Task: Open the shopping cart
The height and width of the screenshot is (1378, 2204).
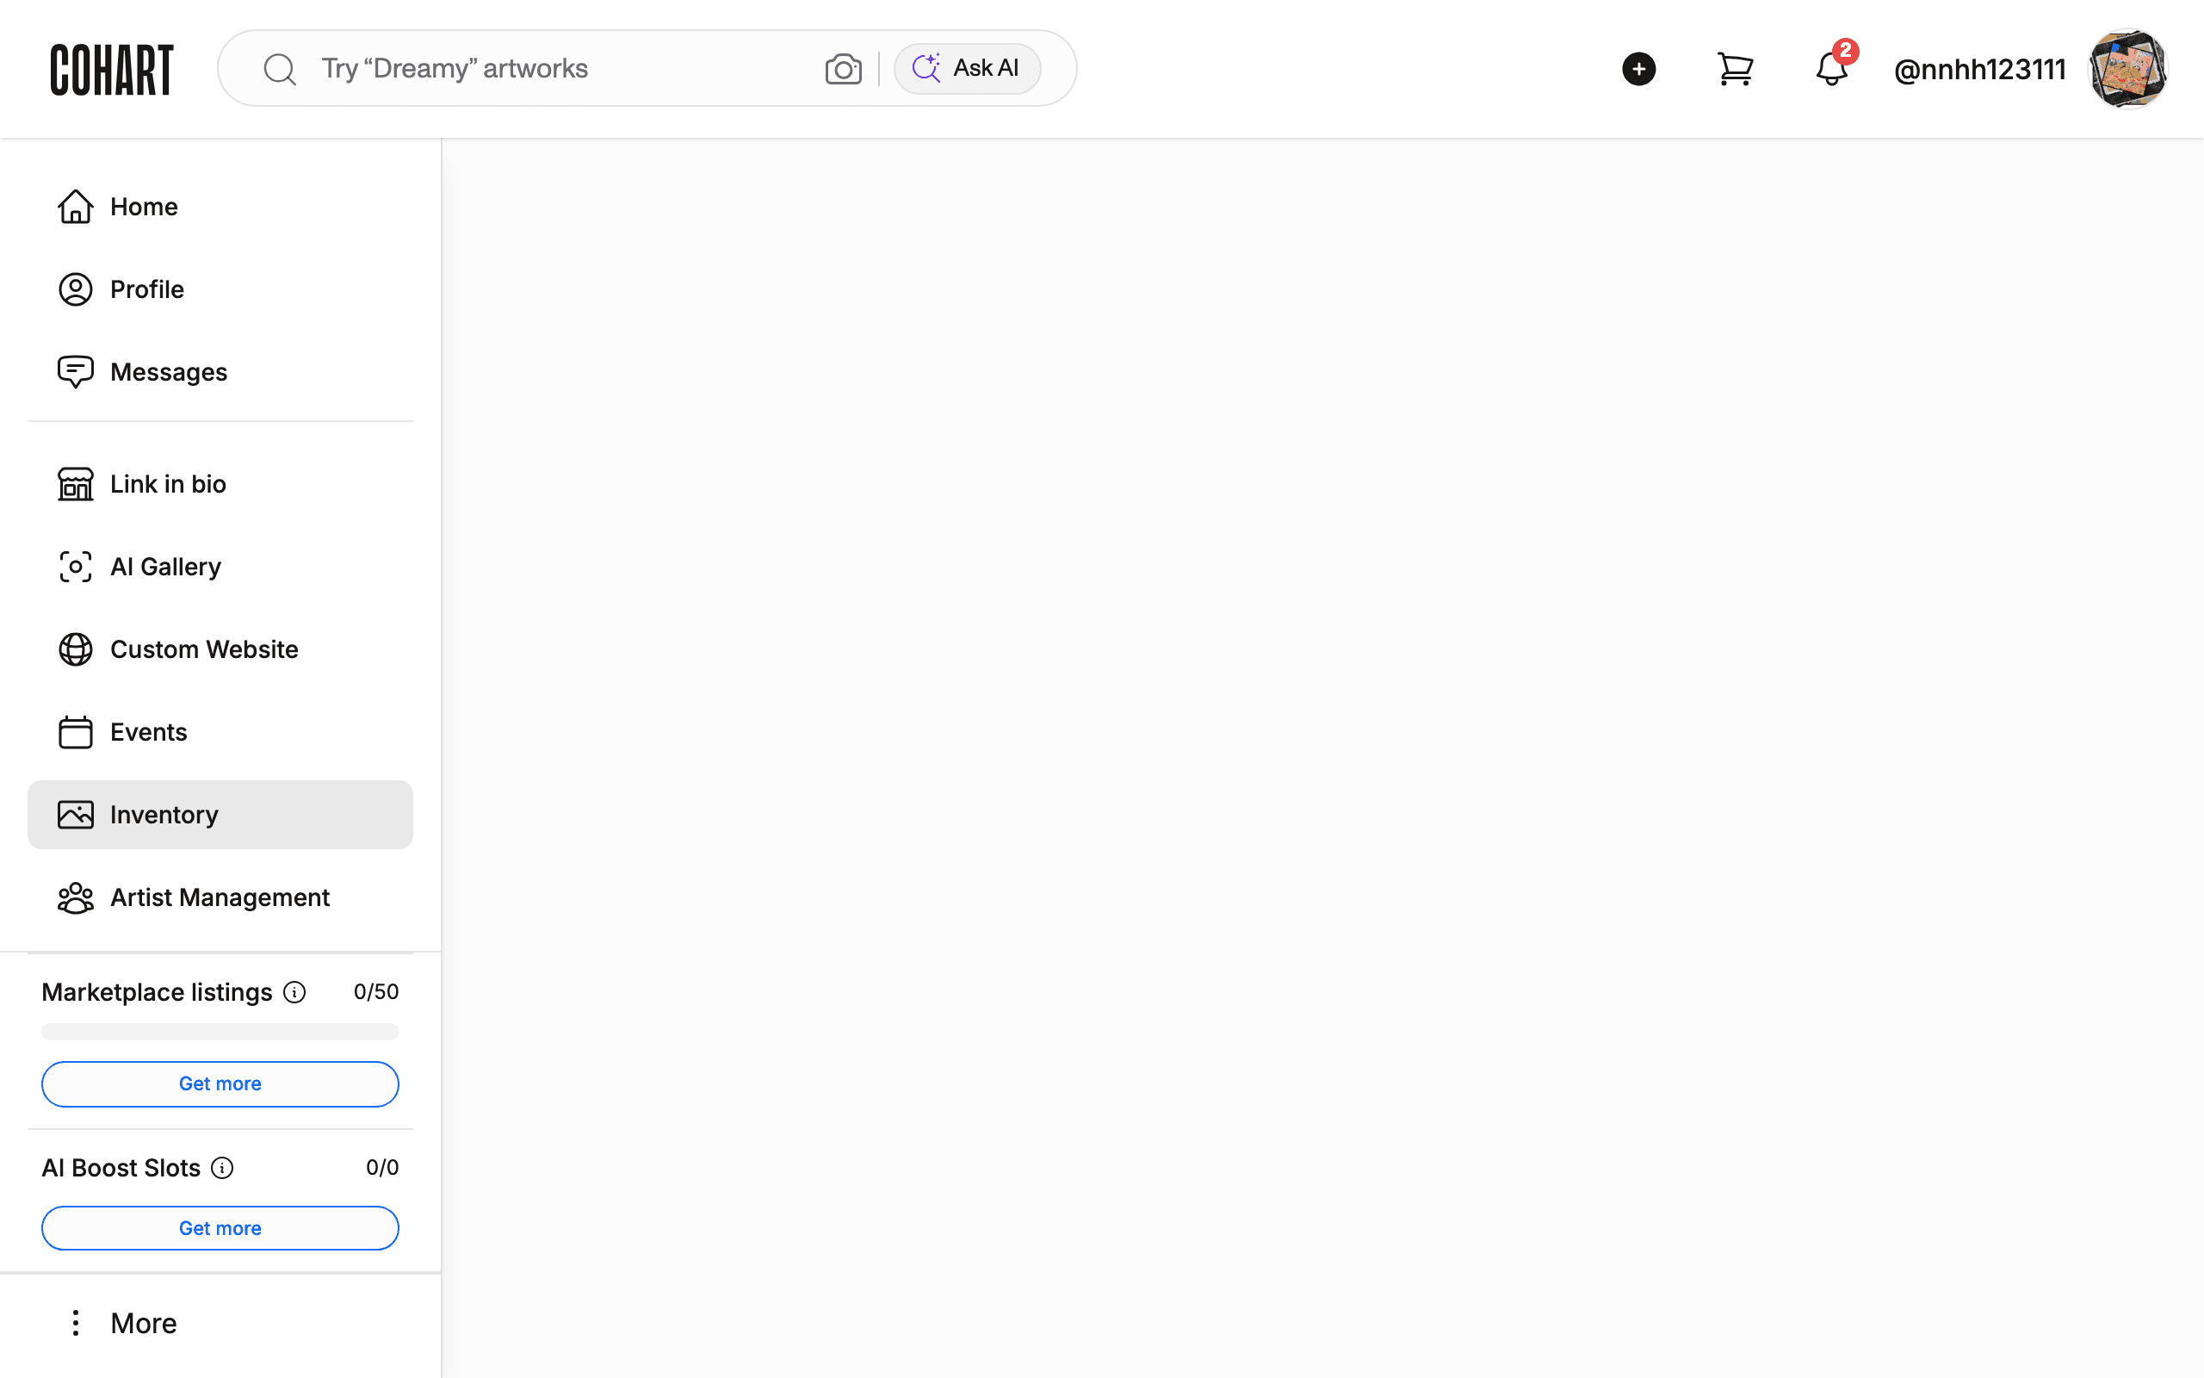Action: (x=1735, y=69)
